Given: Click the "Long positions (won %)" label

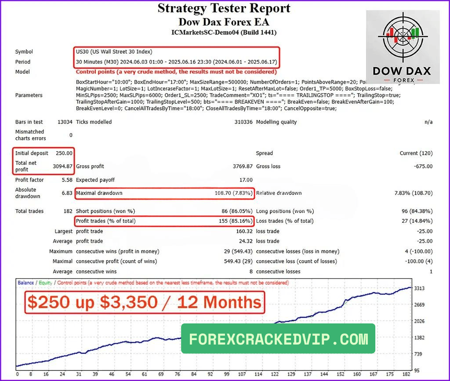Looking at the screenshot, I should point(285,211).
